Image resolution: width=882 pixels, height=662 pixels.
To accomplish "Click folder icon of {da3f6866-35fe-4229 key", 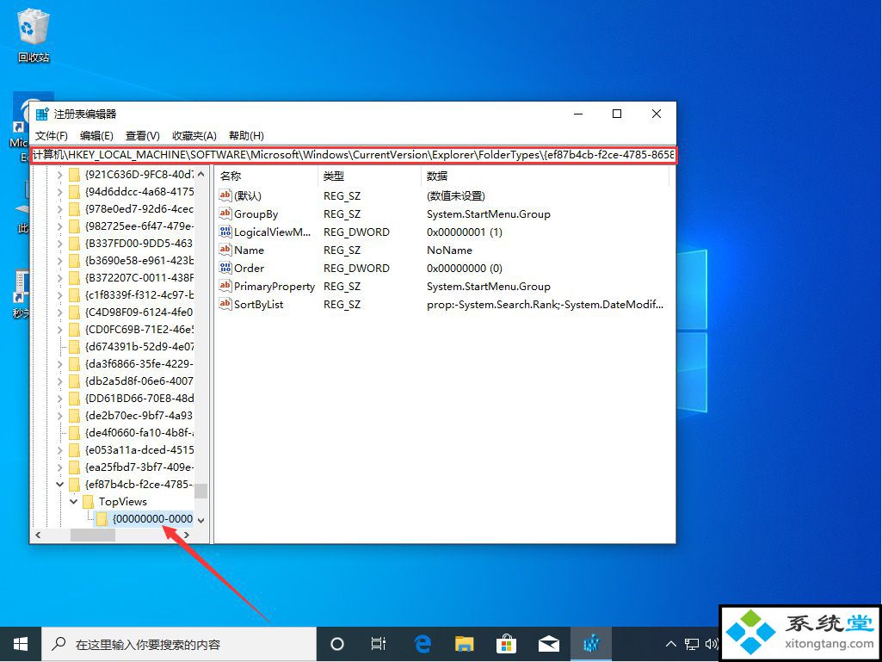I will pos(74,363).
